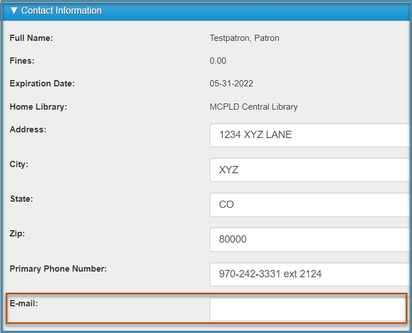Click the City input field

[x=311, y=170]
